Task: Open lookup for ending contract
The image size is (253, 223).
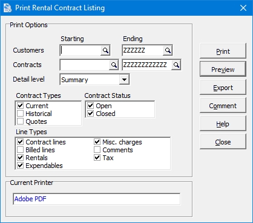Action: click(x=176, y=65)
